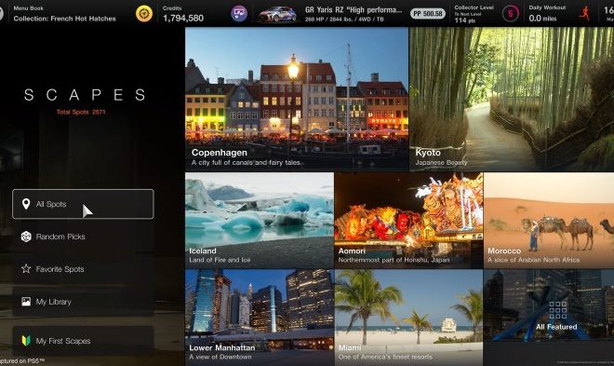The width and height of the screenshot is (614, 366).
Task: Select the GR Yaris car thumbnail icon
Action: coord(277,14)
